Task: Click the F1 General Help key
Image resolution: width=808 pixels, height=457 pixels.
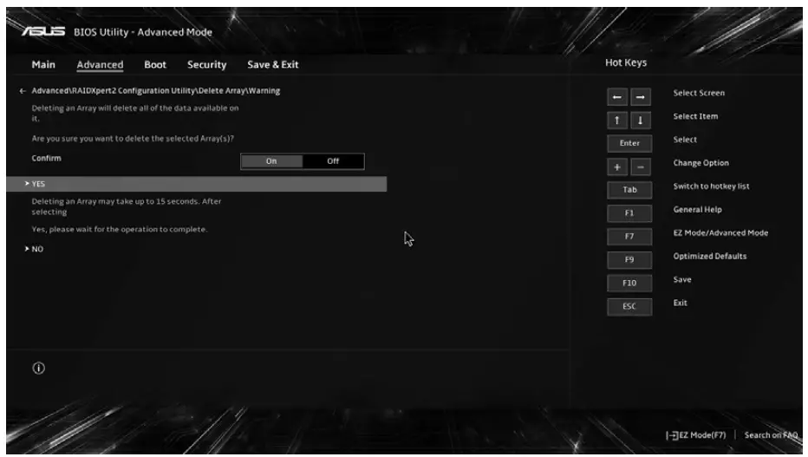Action: (x=629, y=212)
